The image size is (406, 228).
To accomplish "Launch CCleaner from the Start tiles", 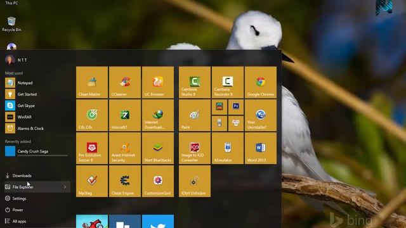I will click(125, 82).
